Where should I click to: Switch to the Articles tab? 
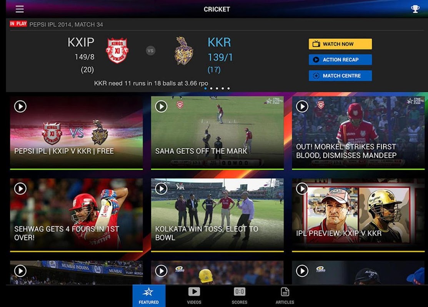(x=285, y=296)
